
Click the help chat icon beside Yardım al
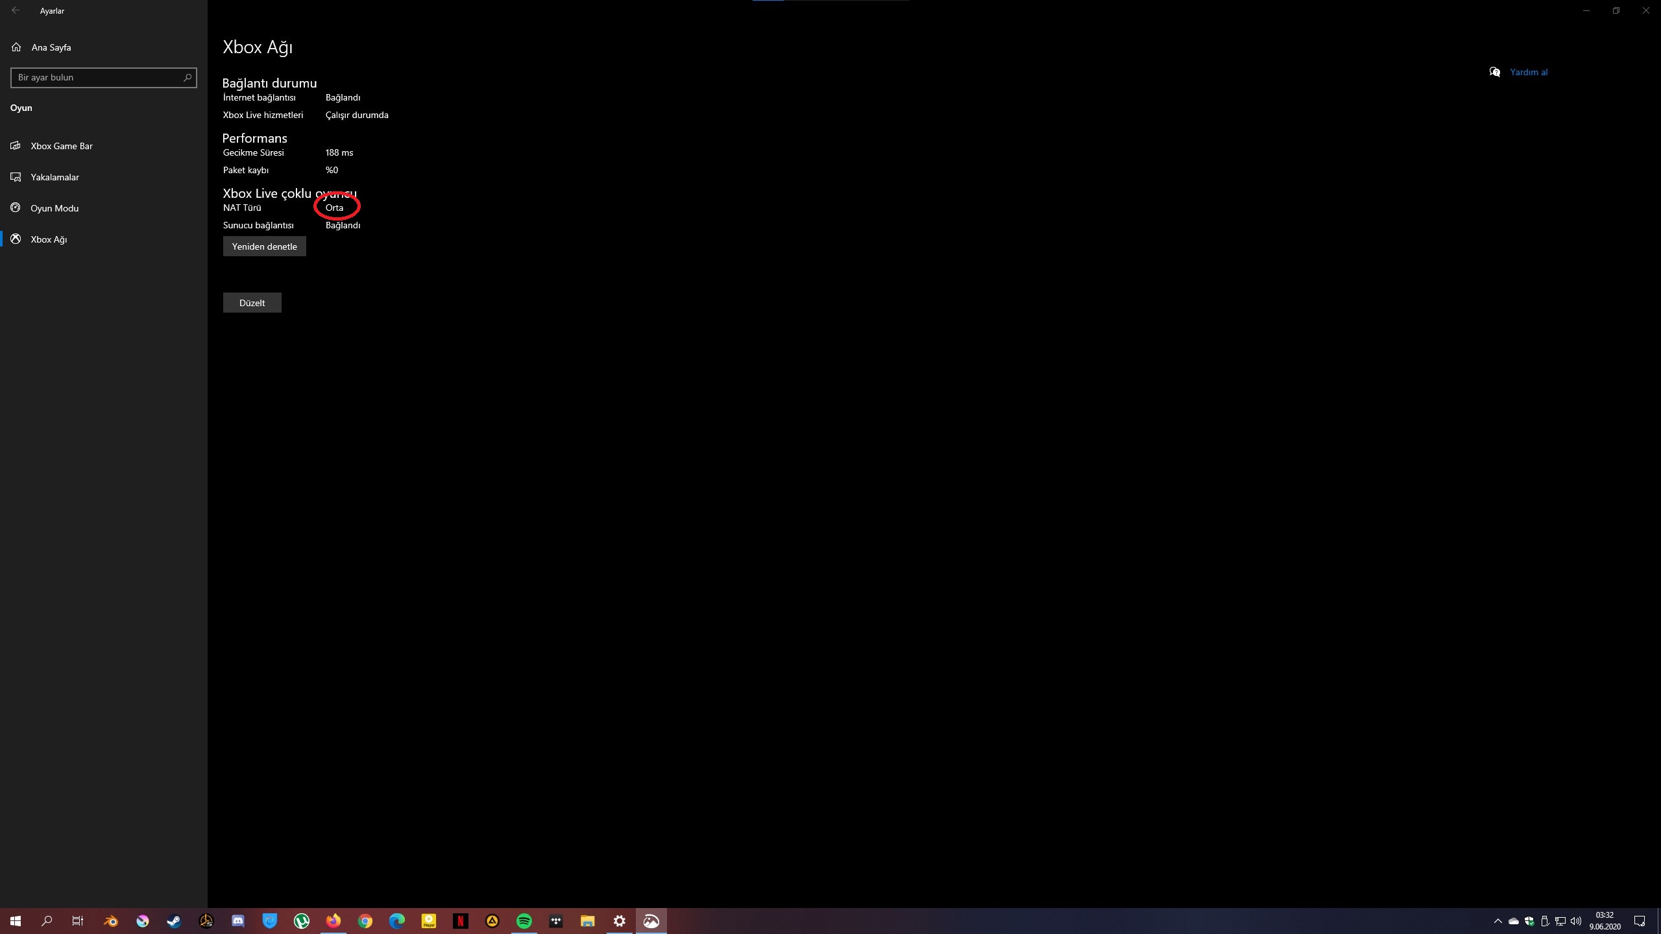(x=1495, y=72)
